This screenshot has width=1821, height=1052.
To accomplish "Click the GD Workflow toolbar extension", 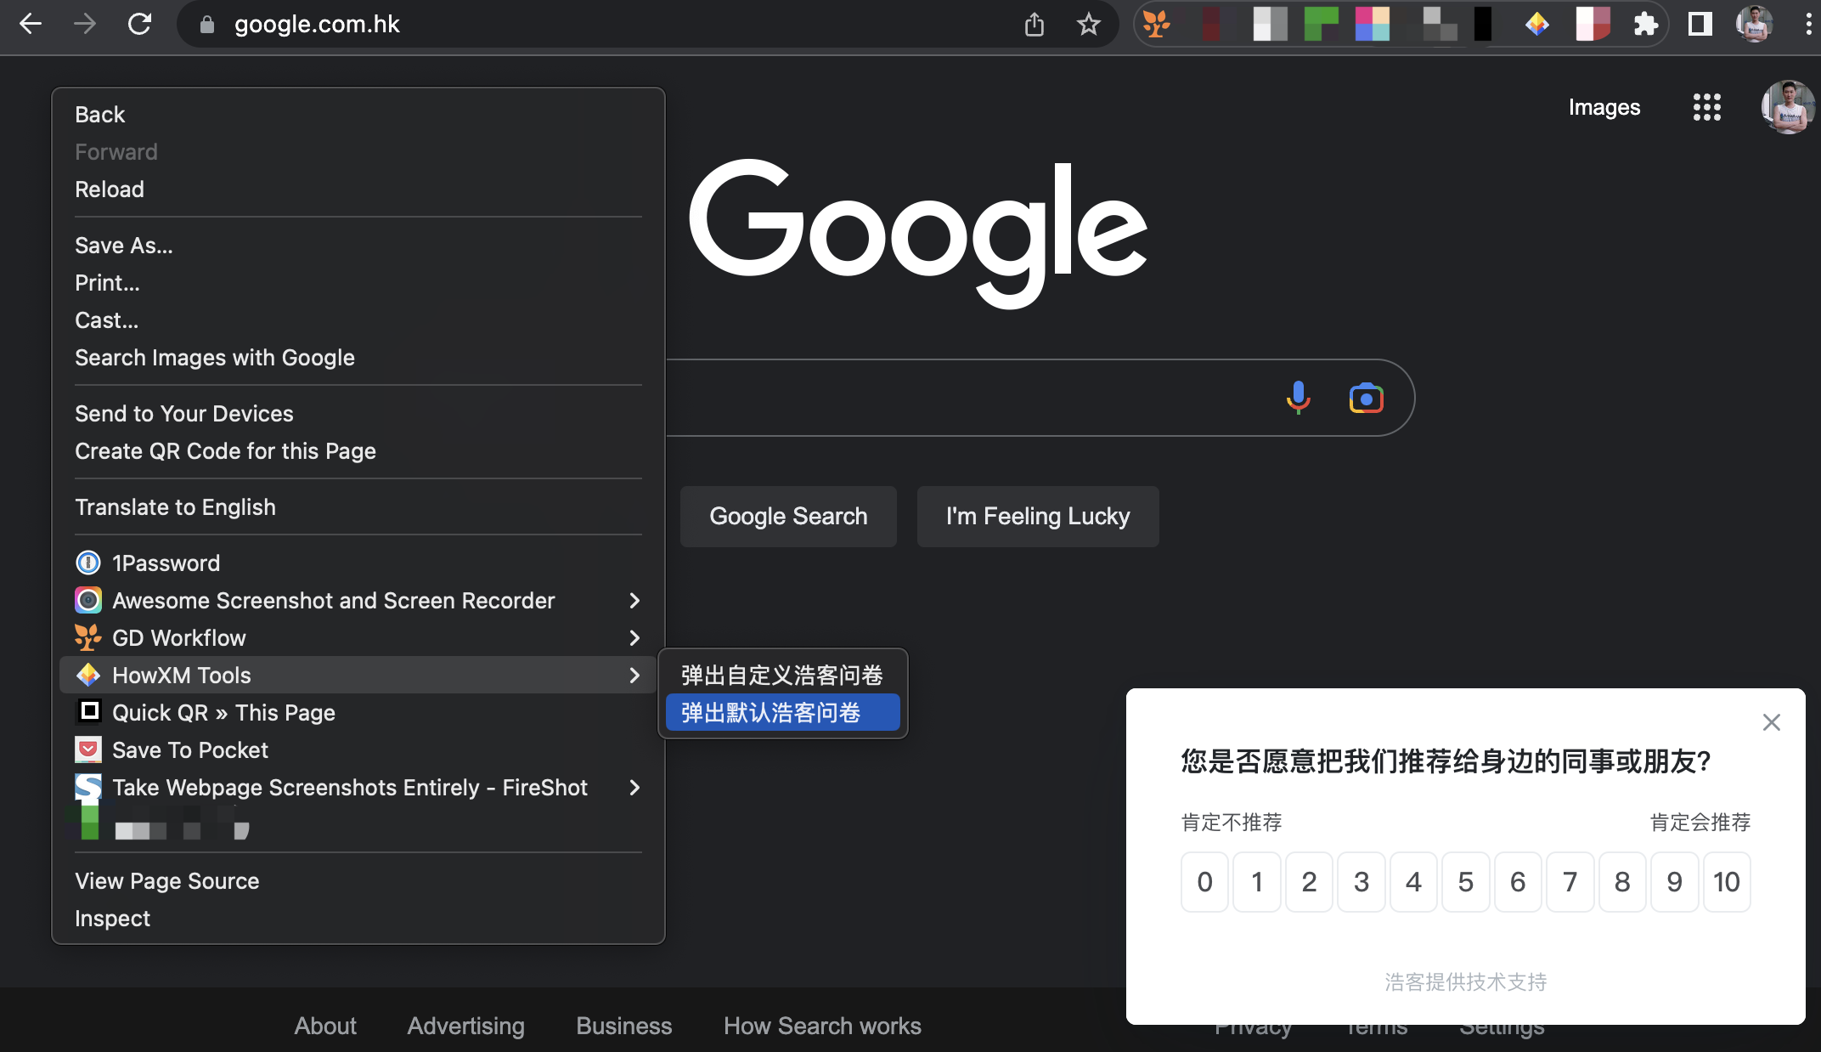I will [1156, 24].
